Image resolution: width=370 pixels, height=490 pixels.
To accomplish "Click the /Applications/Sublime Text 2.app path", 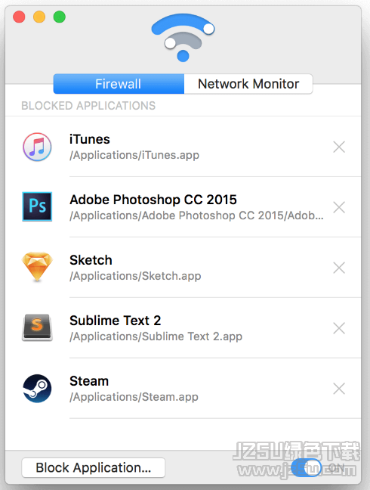I will 156,336.
